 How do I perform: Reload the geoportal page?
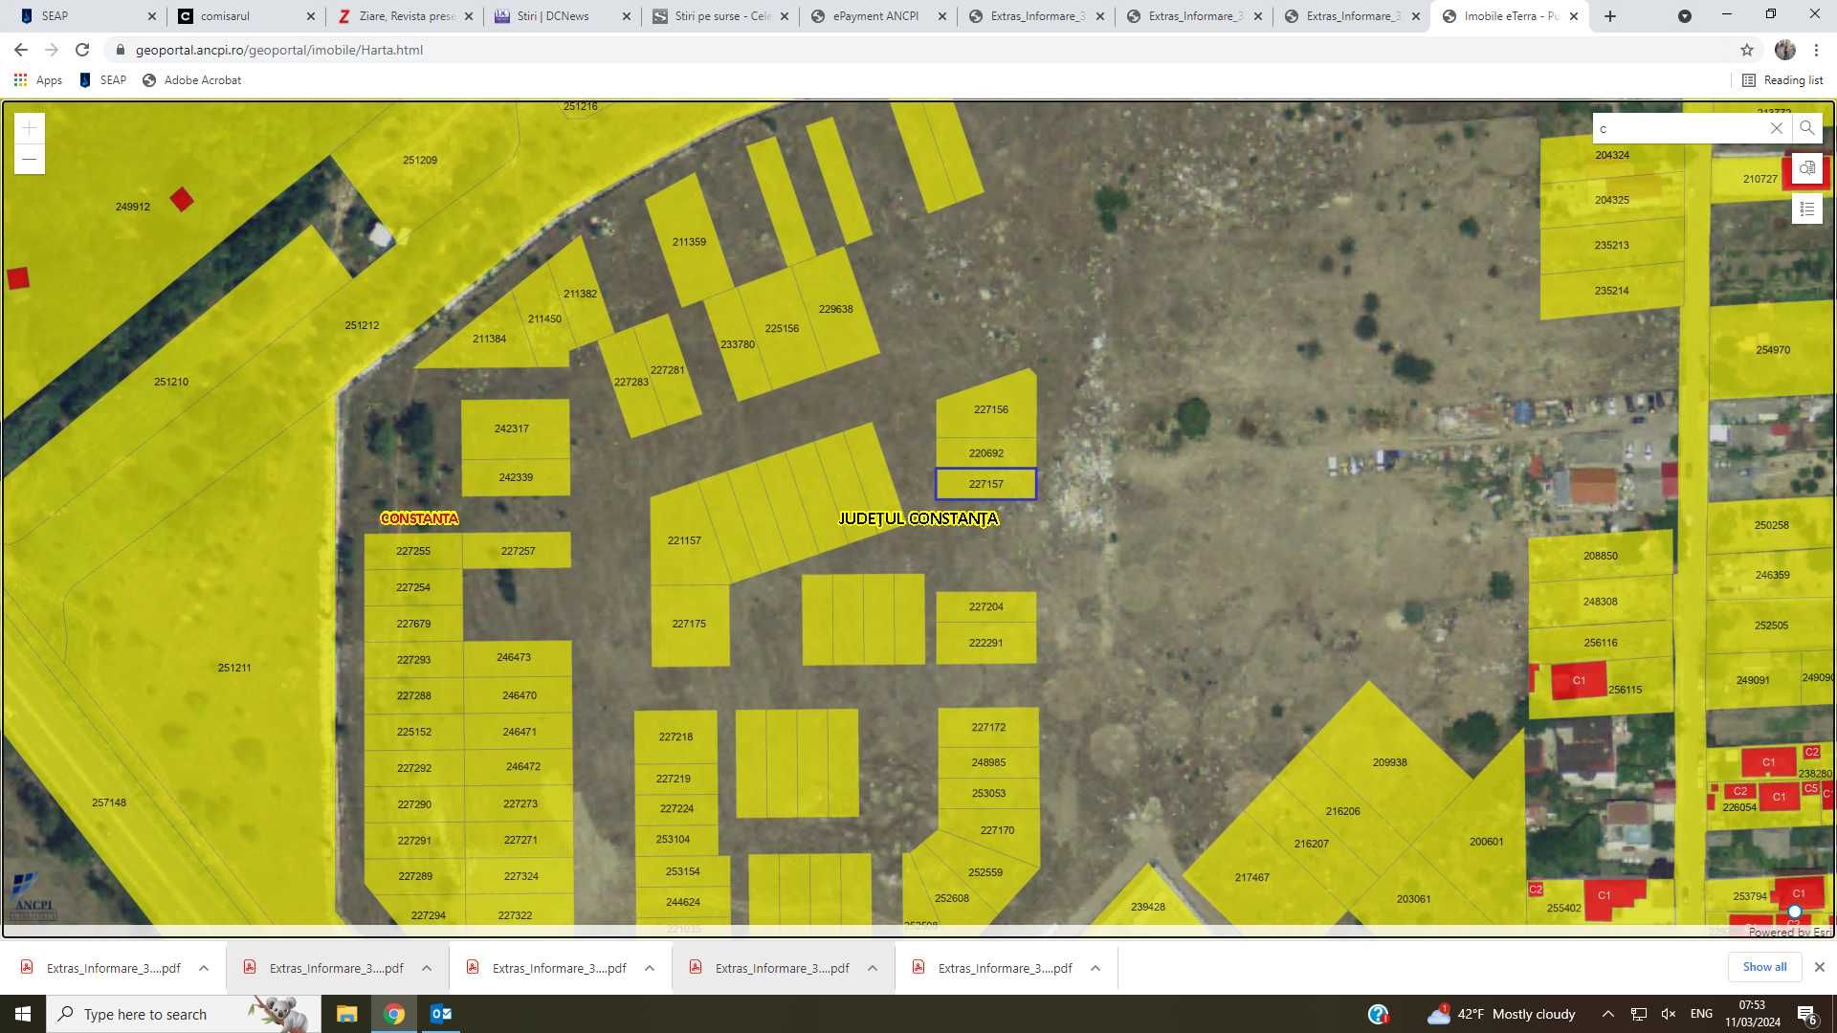click(x=82, y=50)
